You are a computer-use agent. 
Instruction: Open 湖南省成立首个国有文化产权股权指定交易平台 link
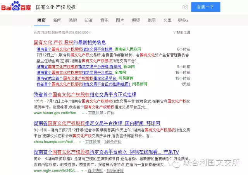pyautogui.click(x=76, y=78)
